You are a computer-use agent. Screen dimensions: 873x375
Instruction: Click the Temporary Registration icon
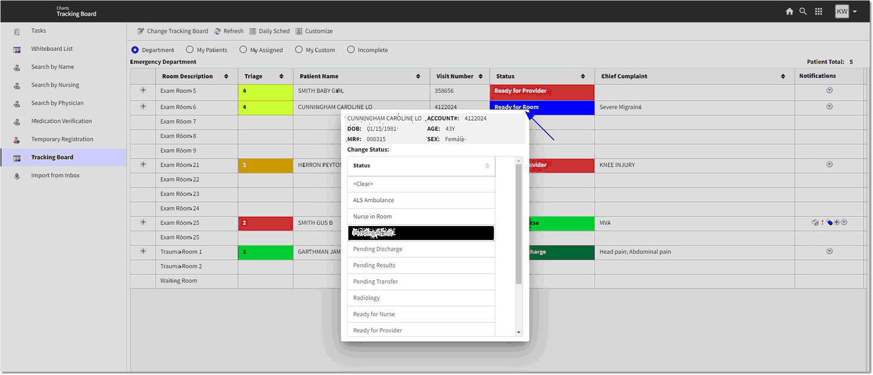(17, 140)
